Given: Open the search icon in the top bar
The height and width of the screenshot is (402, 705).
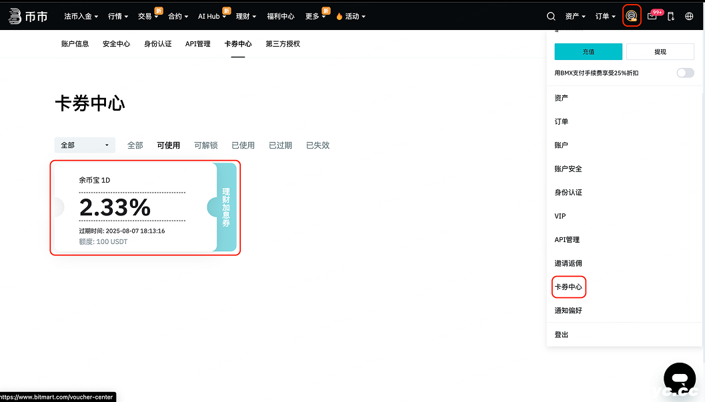Looking at the screenshot, I should point(551,16).
